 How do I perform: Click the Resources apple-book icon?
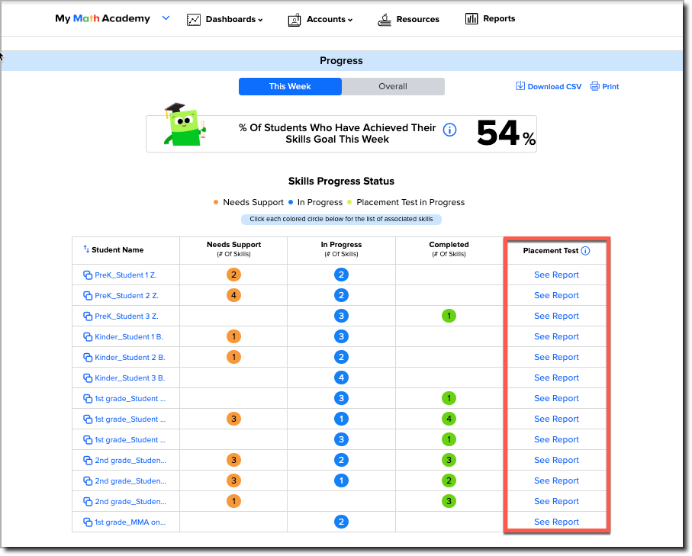point(385,19)
